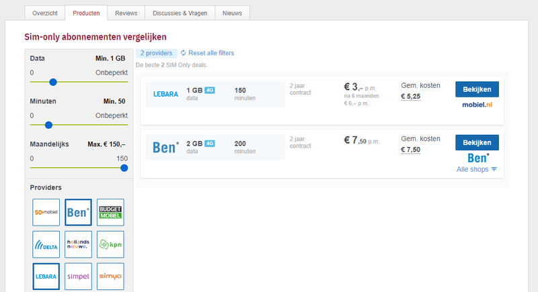Select the Producten tab
The image size is (538, 292).
point(86,13)
